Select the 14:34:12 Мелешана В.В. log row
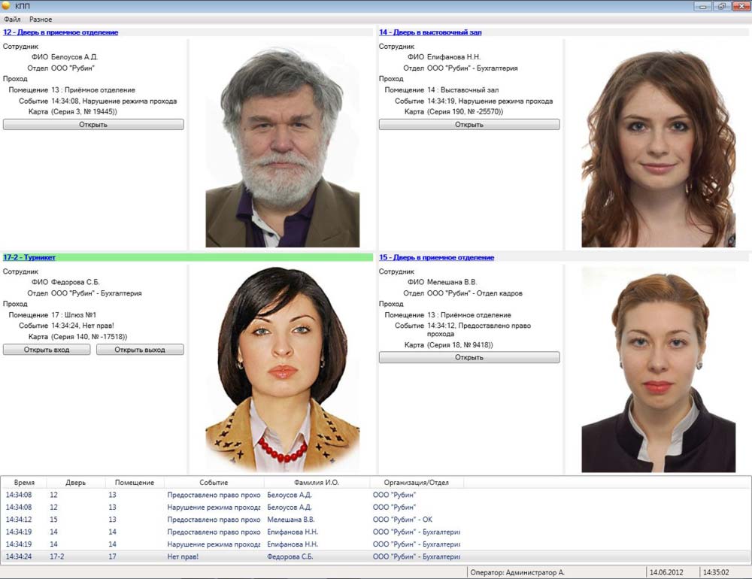Screen dimensions: 752x579 click(226, 520)
